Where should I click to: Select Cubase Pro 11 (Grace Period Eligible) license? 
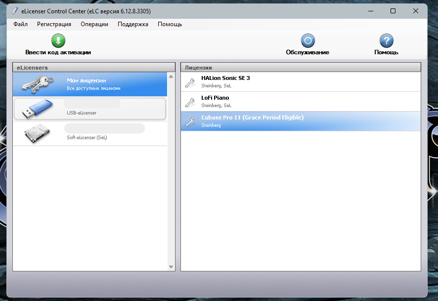tap(301, 121)
